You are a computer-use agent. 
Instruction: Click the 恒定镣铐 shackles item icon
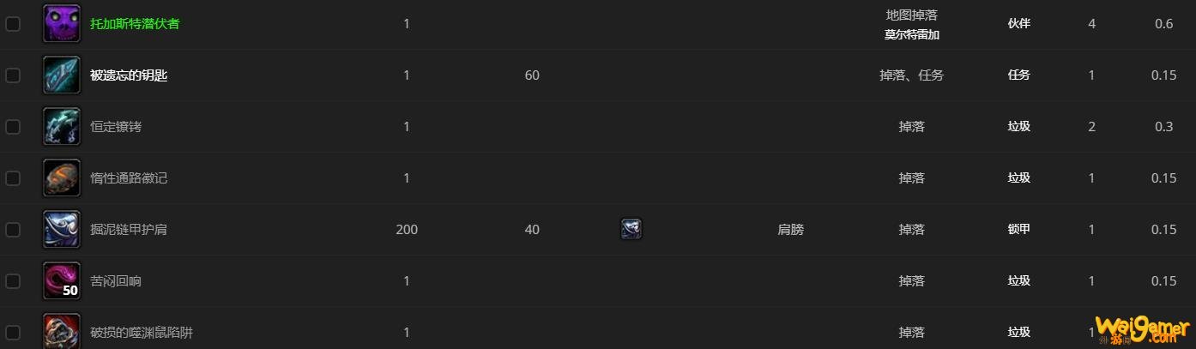coord(62,127)
